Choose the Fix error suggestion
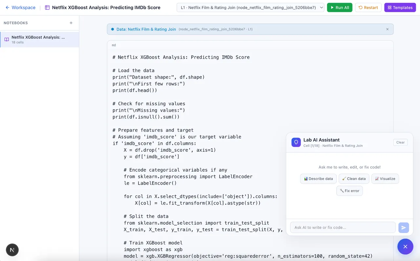The height and width of the screenshot is (261, 420). point(349,191)
